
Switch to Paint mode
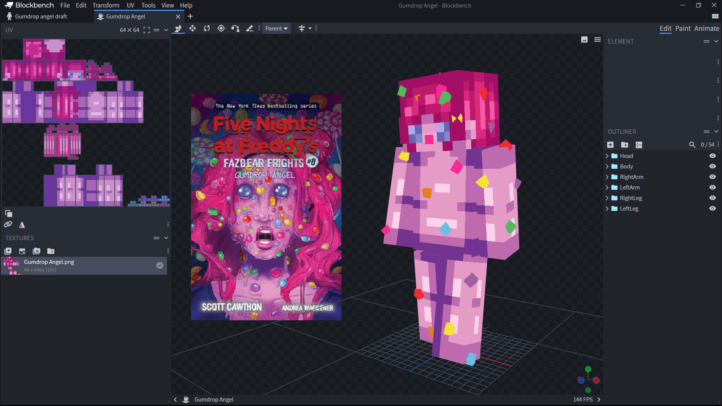[x=683, y=28]
